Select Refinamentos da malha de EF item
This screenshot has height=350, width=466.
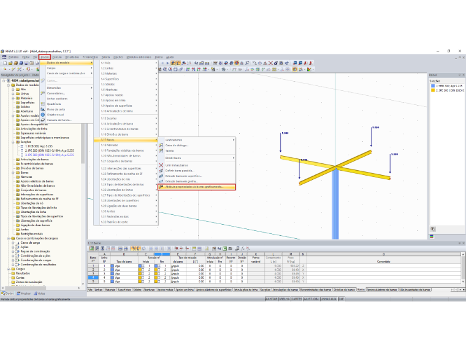(x=39, y=199)
